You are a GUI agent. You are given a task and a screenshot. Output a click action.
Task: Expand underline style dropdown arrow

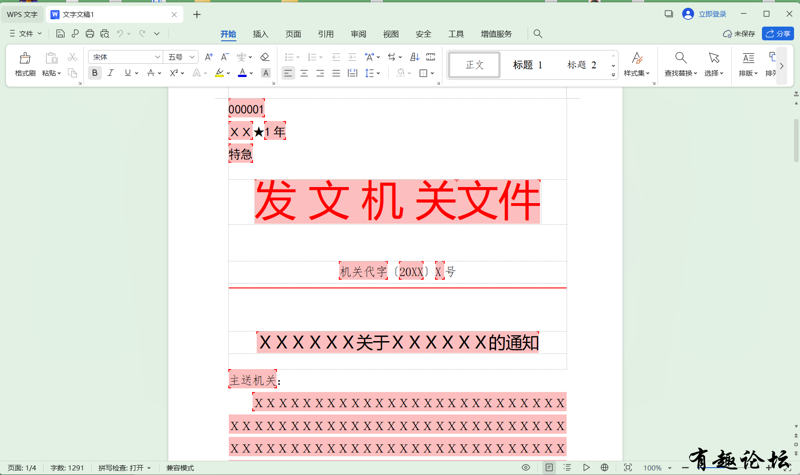point(137,73)
